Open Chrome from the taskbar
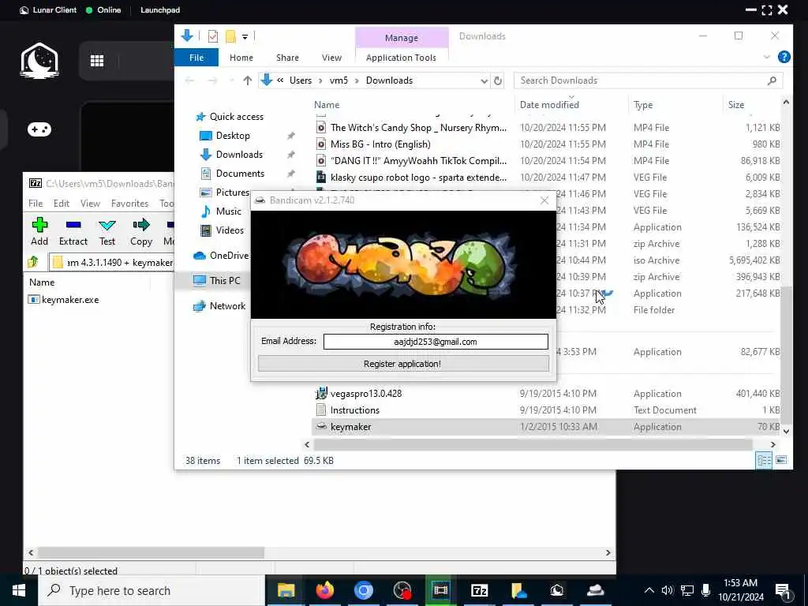The height and width of the screenshot is (606, 808). (363, 590)
